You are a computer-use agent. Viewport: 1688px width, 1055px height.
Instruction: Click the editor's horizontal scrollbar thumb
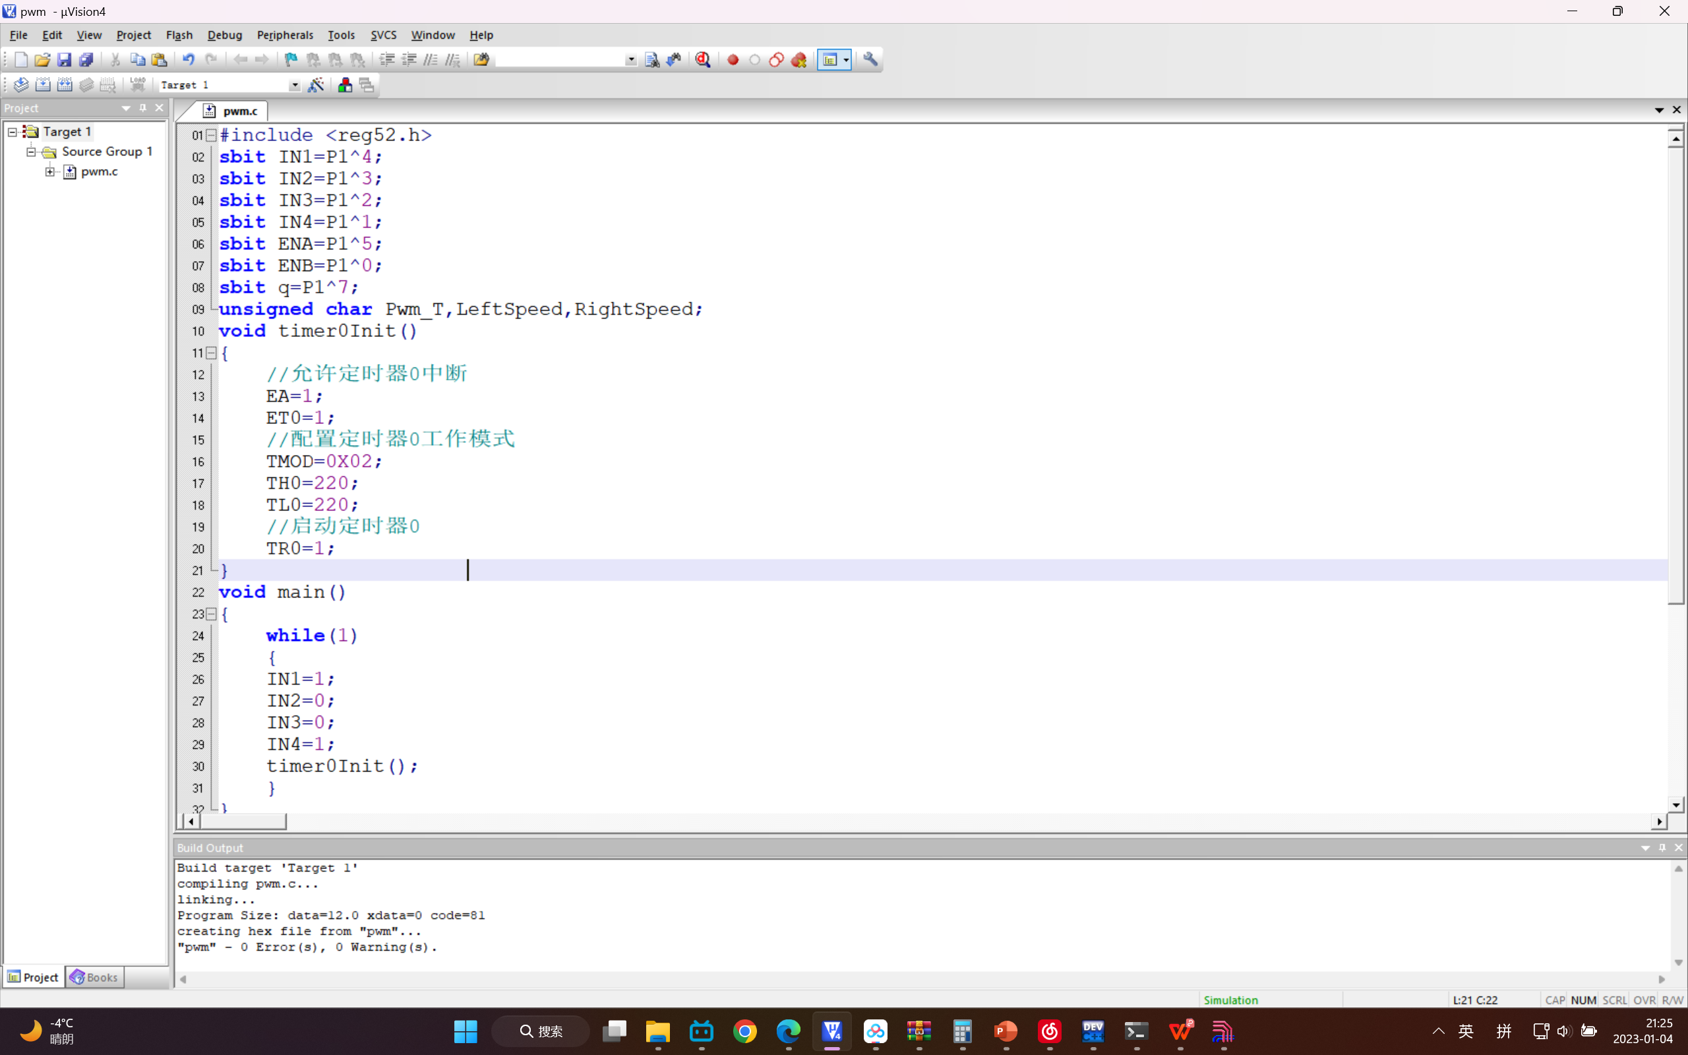[x=243, y=822]
